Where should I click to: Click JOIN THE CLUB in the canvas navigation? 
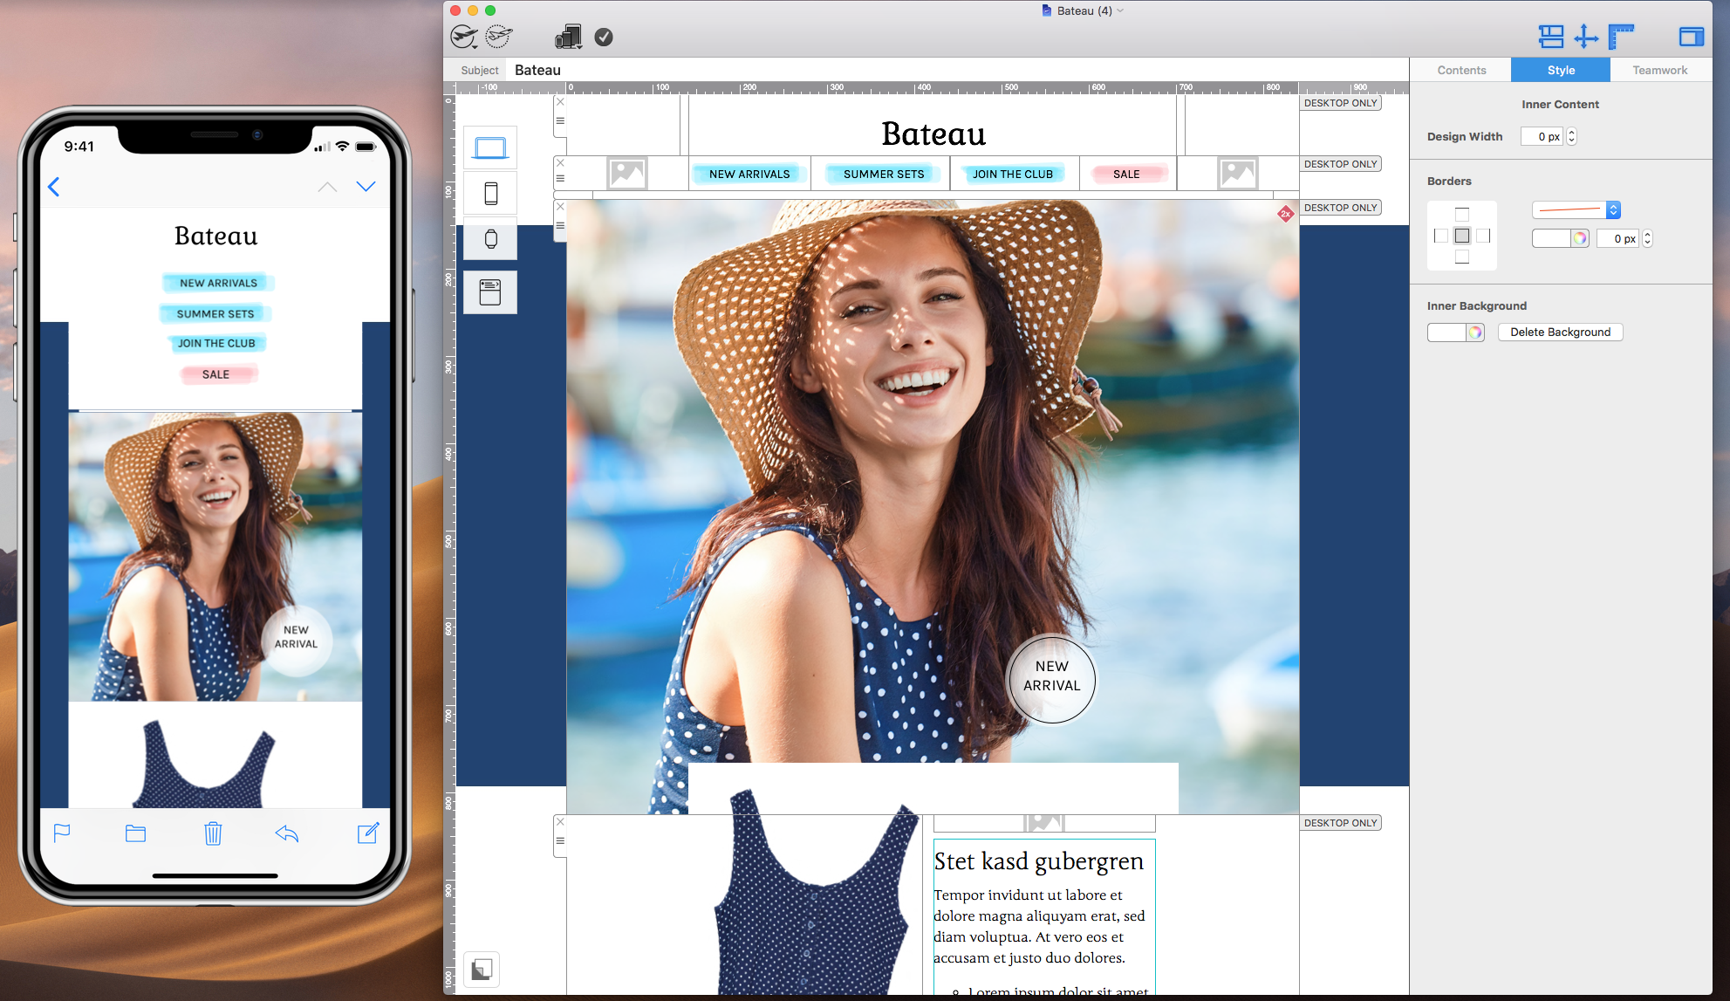click(1013, 174)
